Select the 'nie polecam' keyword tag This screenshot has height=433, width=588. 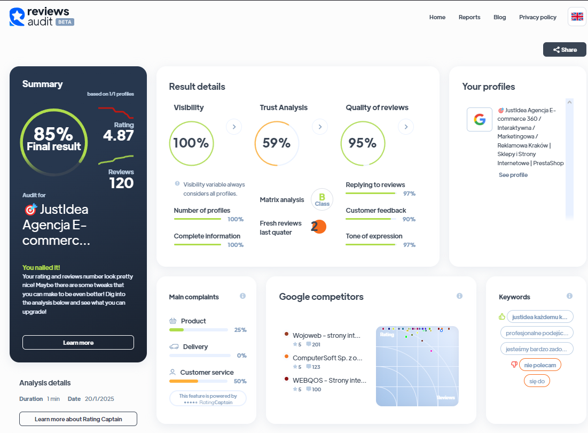point(540,365)
